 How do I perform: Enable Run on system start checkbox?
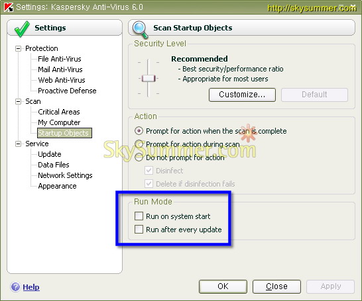click(x=139, y=216)
